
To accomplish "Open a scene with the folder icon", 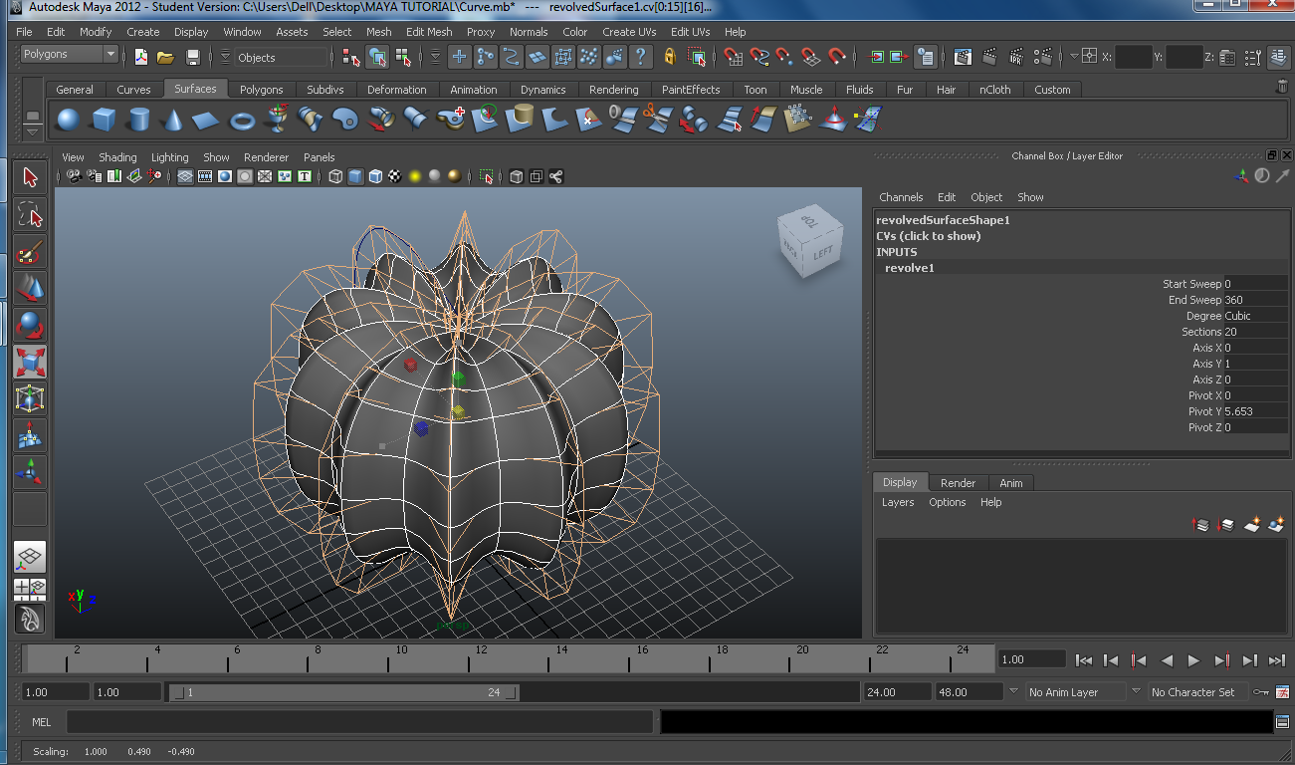I will pyautogui.click(x=165, y=57).
